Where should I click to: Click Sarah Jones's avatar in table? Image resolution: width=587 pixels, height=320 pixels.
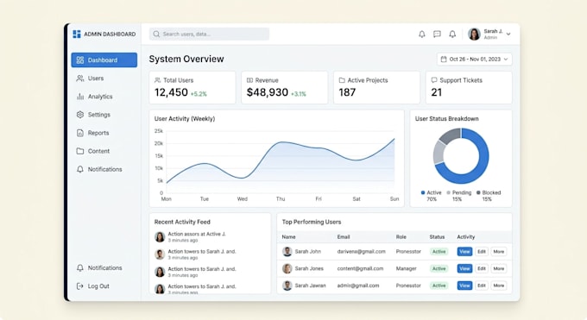287,269
